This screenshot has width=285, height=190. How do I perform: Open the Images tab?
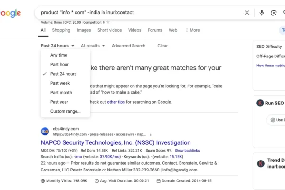pos(84,30)
